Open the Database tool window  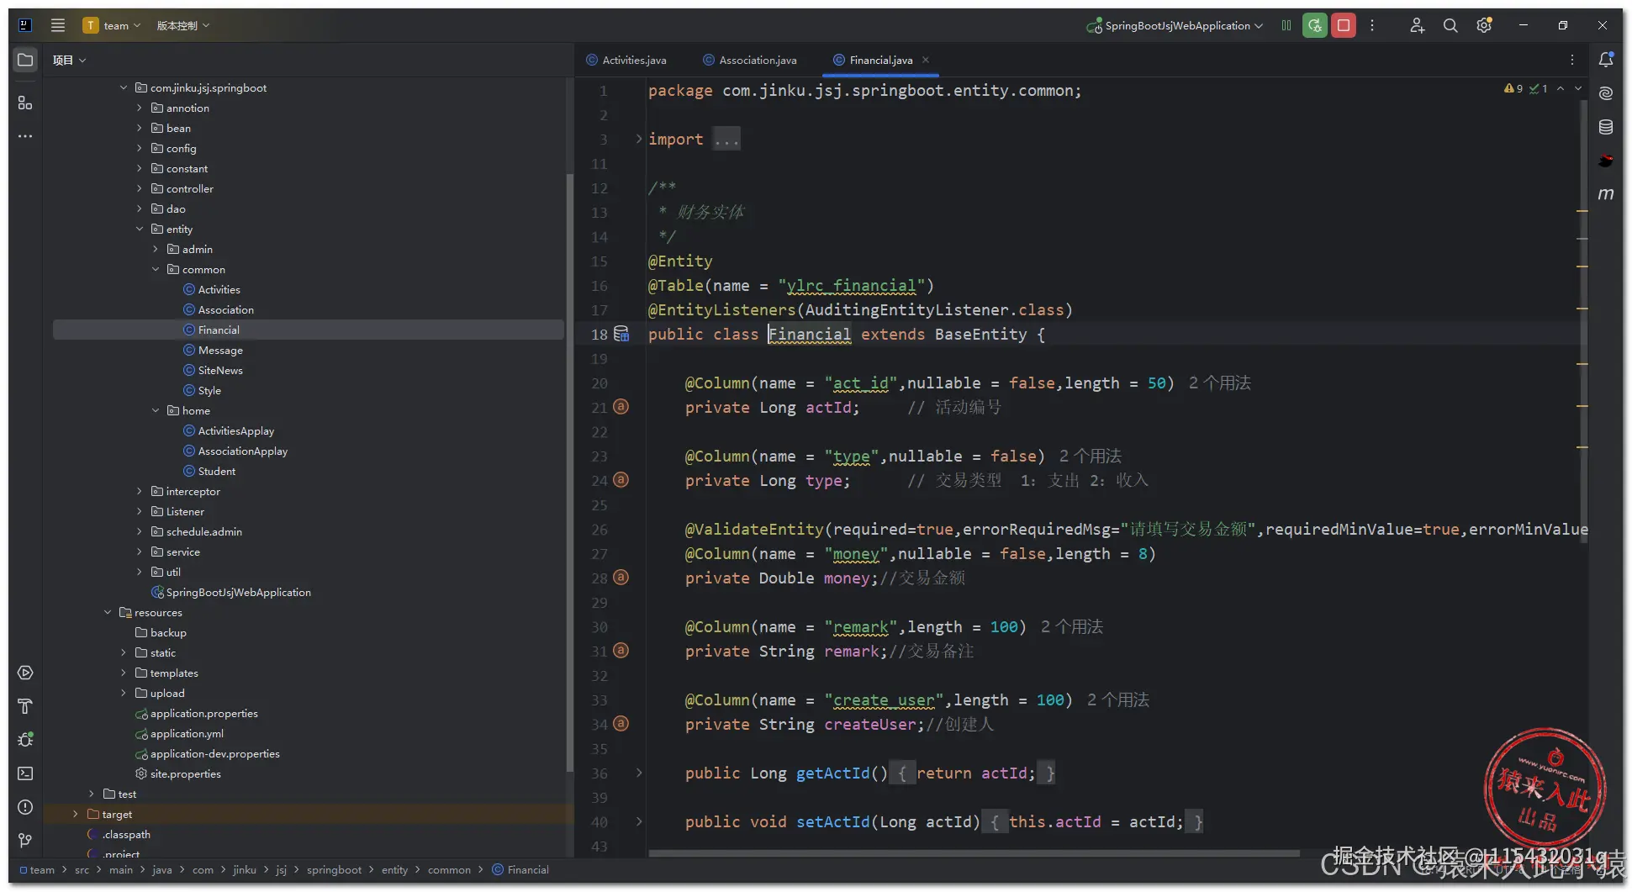click(x=1606, y=127)
